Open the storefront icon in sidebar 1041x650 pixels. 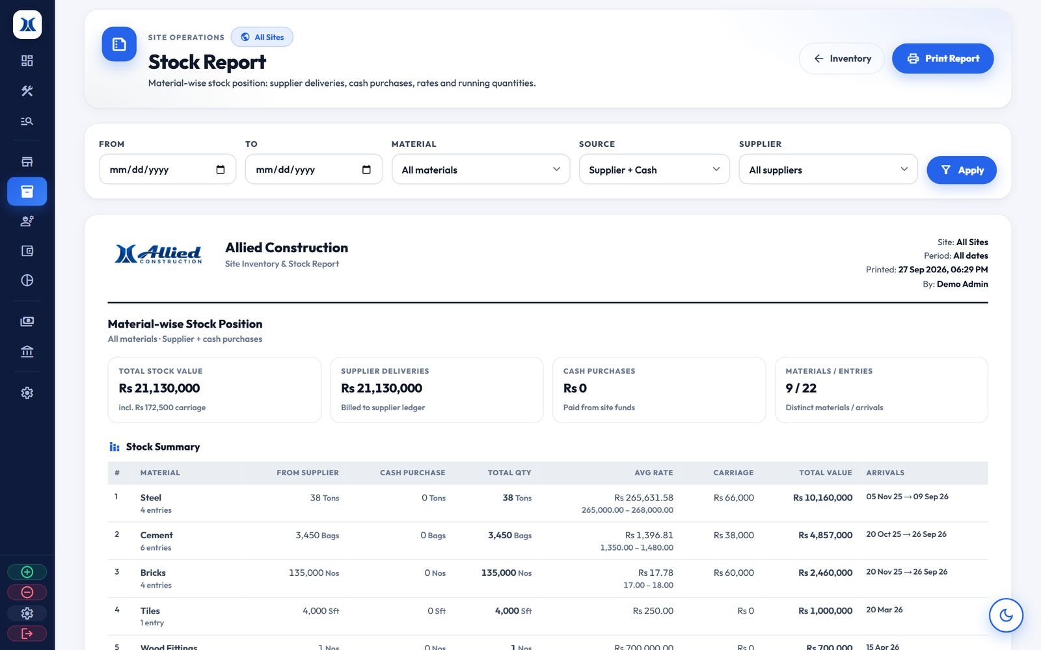click(27, 161)
